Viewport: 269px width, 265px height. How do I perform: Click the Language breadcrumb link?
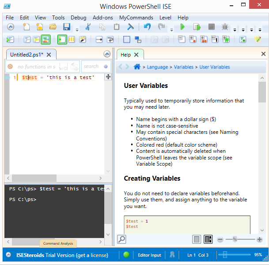click(157, 67)
